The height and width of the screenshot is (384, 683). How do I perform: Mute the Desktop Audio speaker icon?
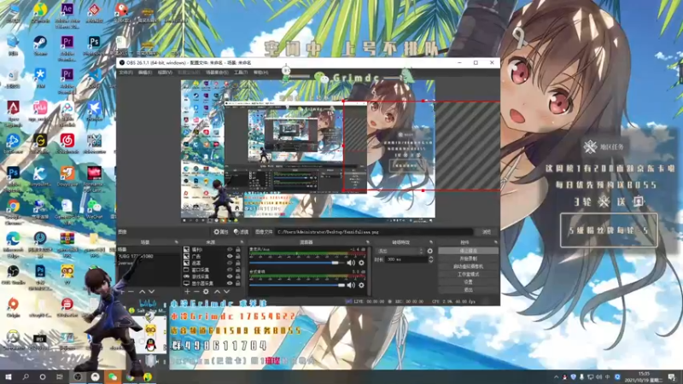coord(351,285)
